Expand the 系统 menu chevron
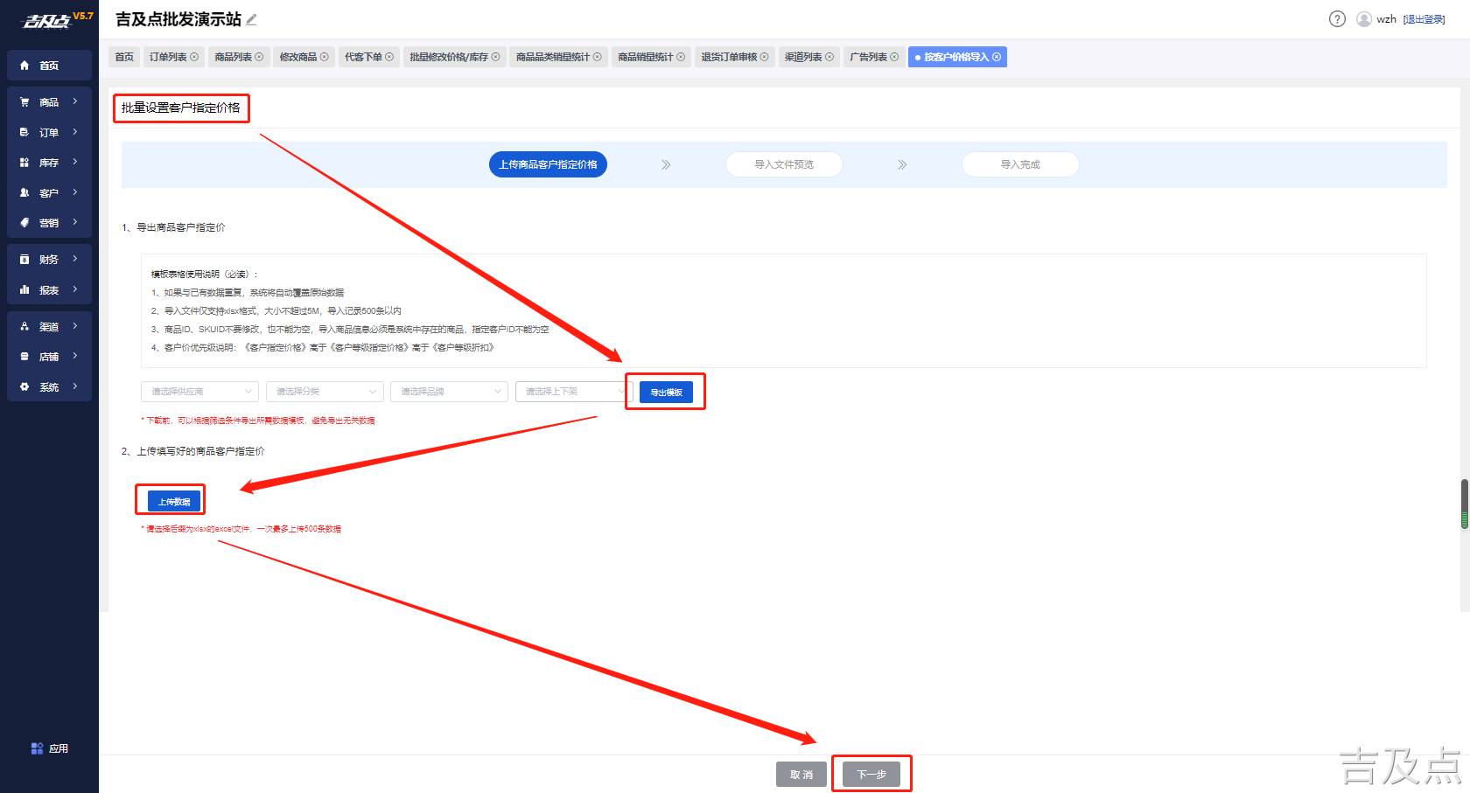The width and height of the screenshot is (1470, 793). click(x=75, y=386)
